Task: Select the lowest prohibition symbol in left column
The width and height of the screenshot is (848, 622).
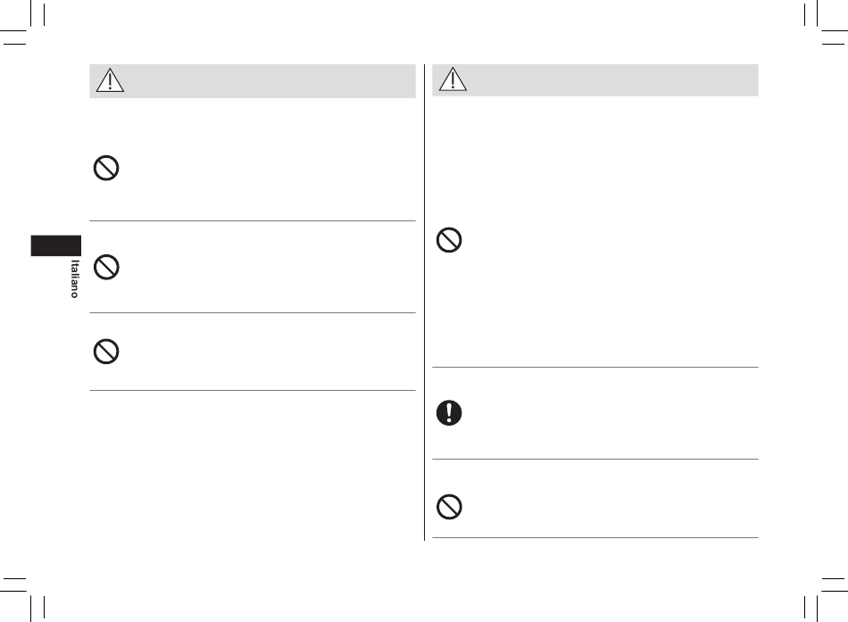Action: click(105, 352)
